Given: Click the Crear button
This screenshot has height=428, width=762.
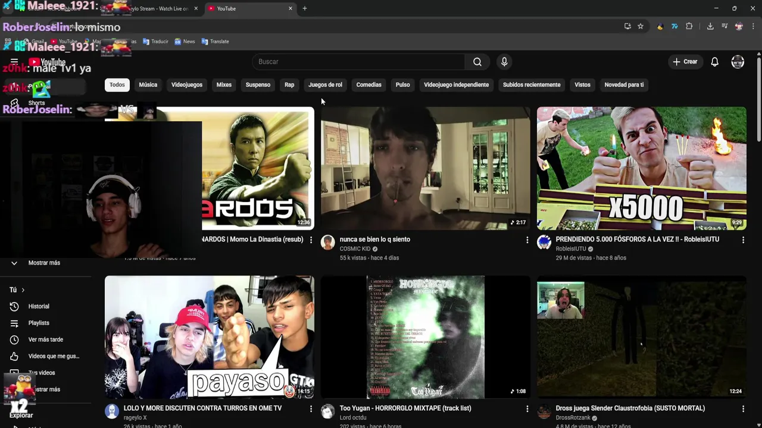Looking at the screenshot, I should coord(685,62).
